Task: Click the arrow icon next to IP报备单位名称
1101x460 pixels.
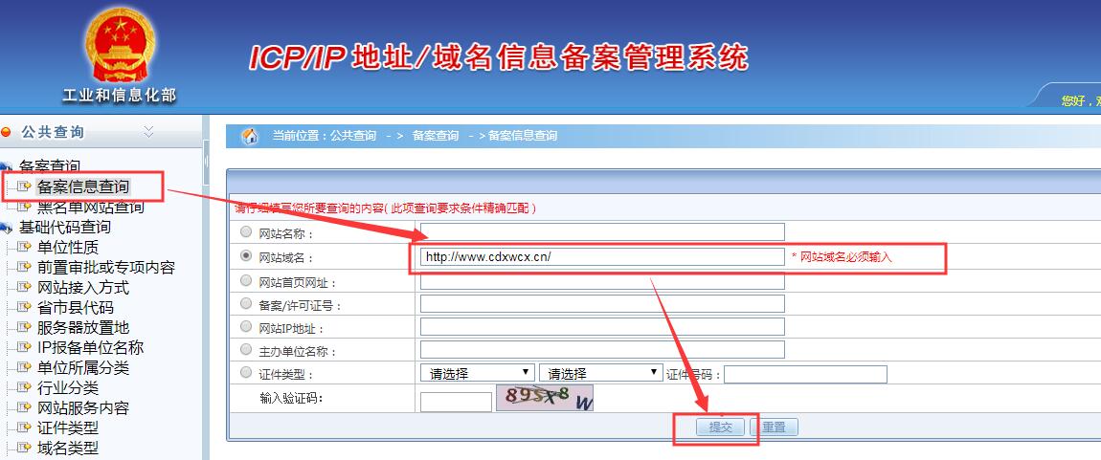Action: click(x=25, y=348)
